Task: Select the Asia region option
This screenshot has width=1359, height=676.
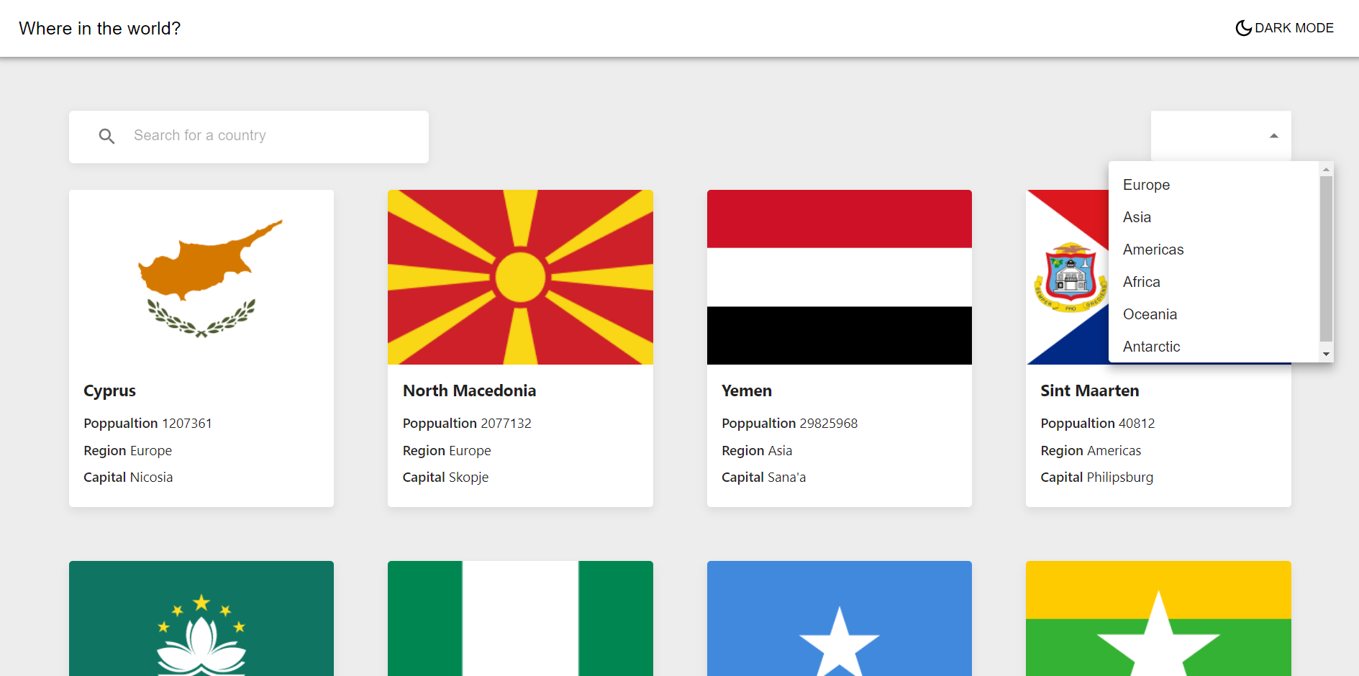Action: coord(1137,217)
